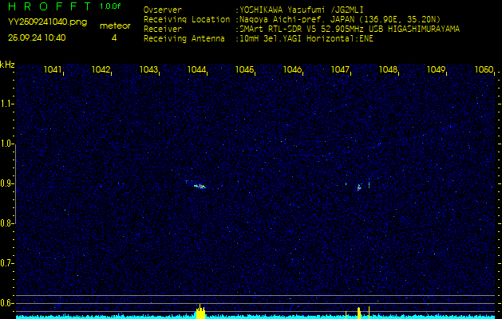Click the 0.7 frequency axis label
The image size is (502, 319).
[x=7, y=262]
